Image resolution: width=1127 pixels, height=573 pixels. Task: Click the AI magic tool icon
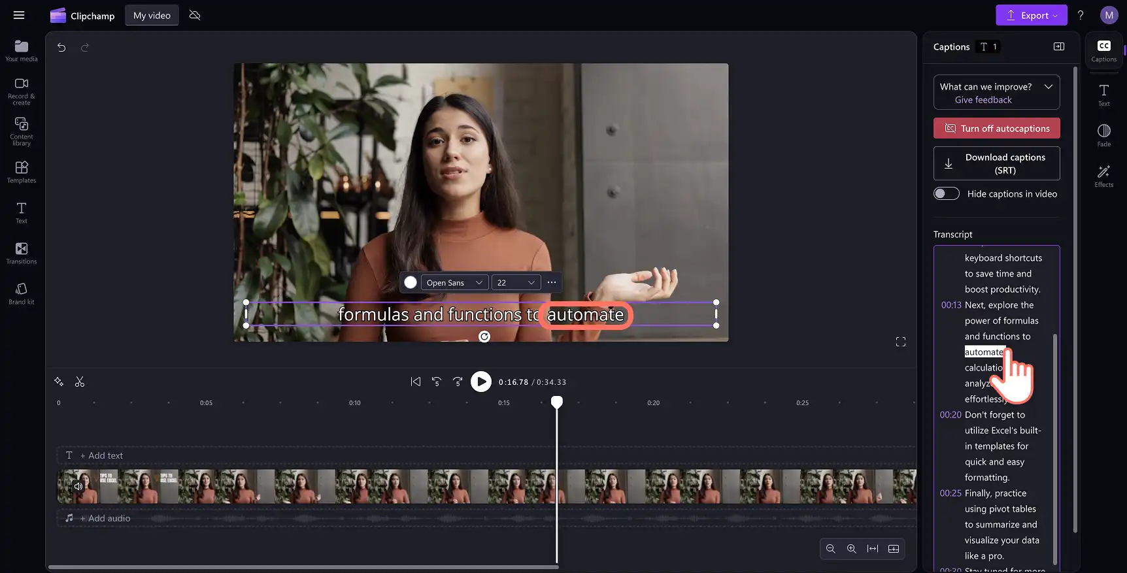(59, 382)
